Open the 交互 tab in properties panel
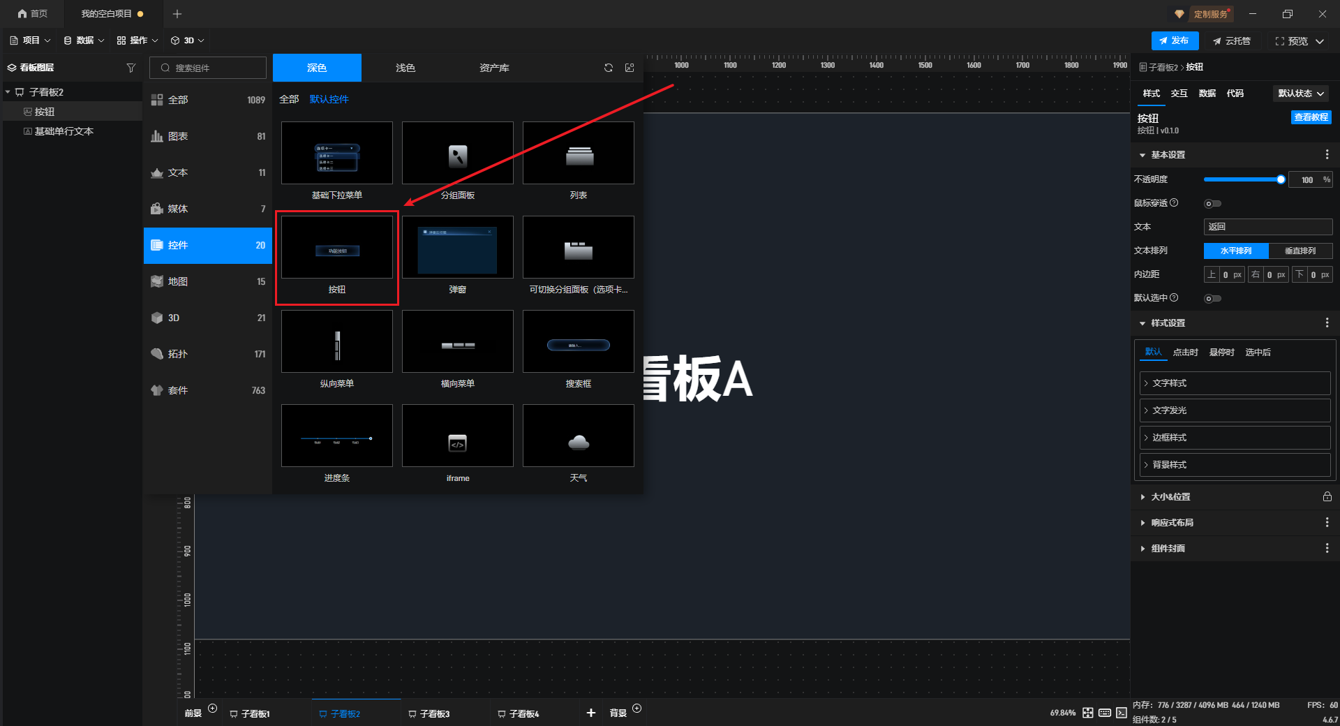Screen dimensions: 1340x726 click(1179, 94)
